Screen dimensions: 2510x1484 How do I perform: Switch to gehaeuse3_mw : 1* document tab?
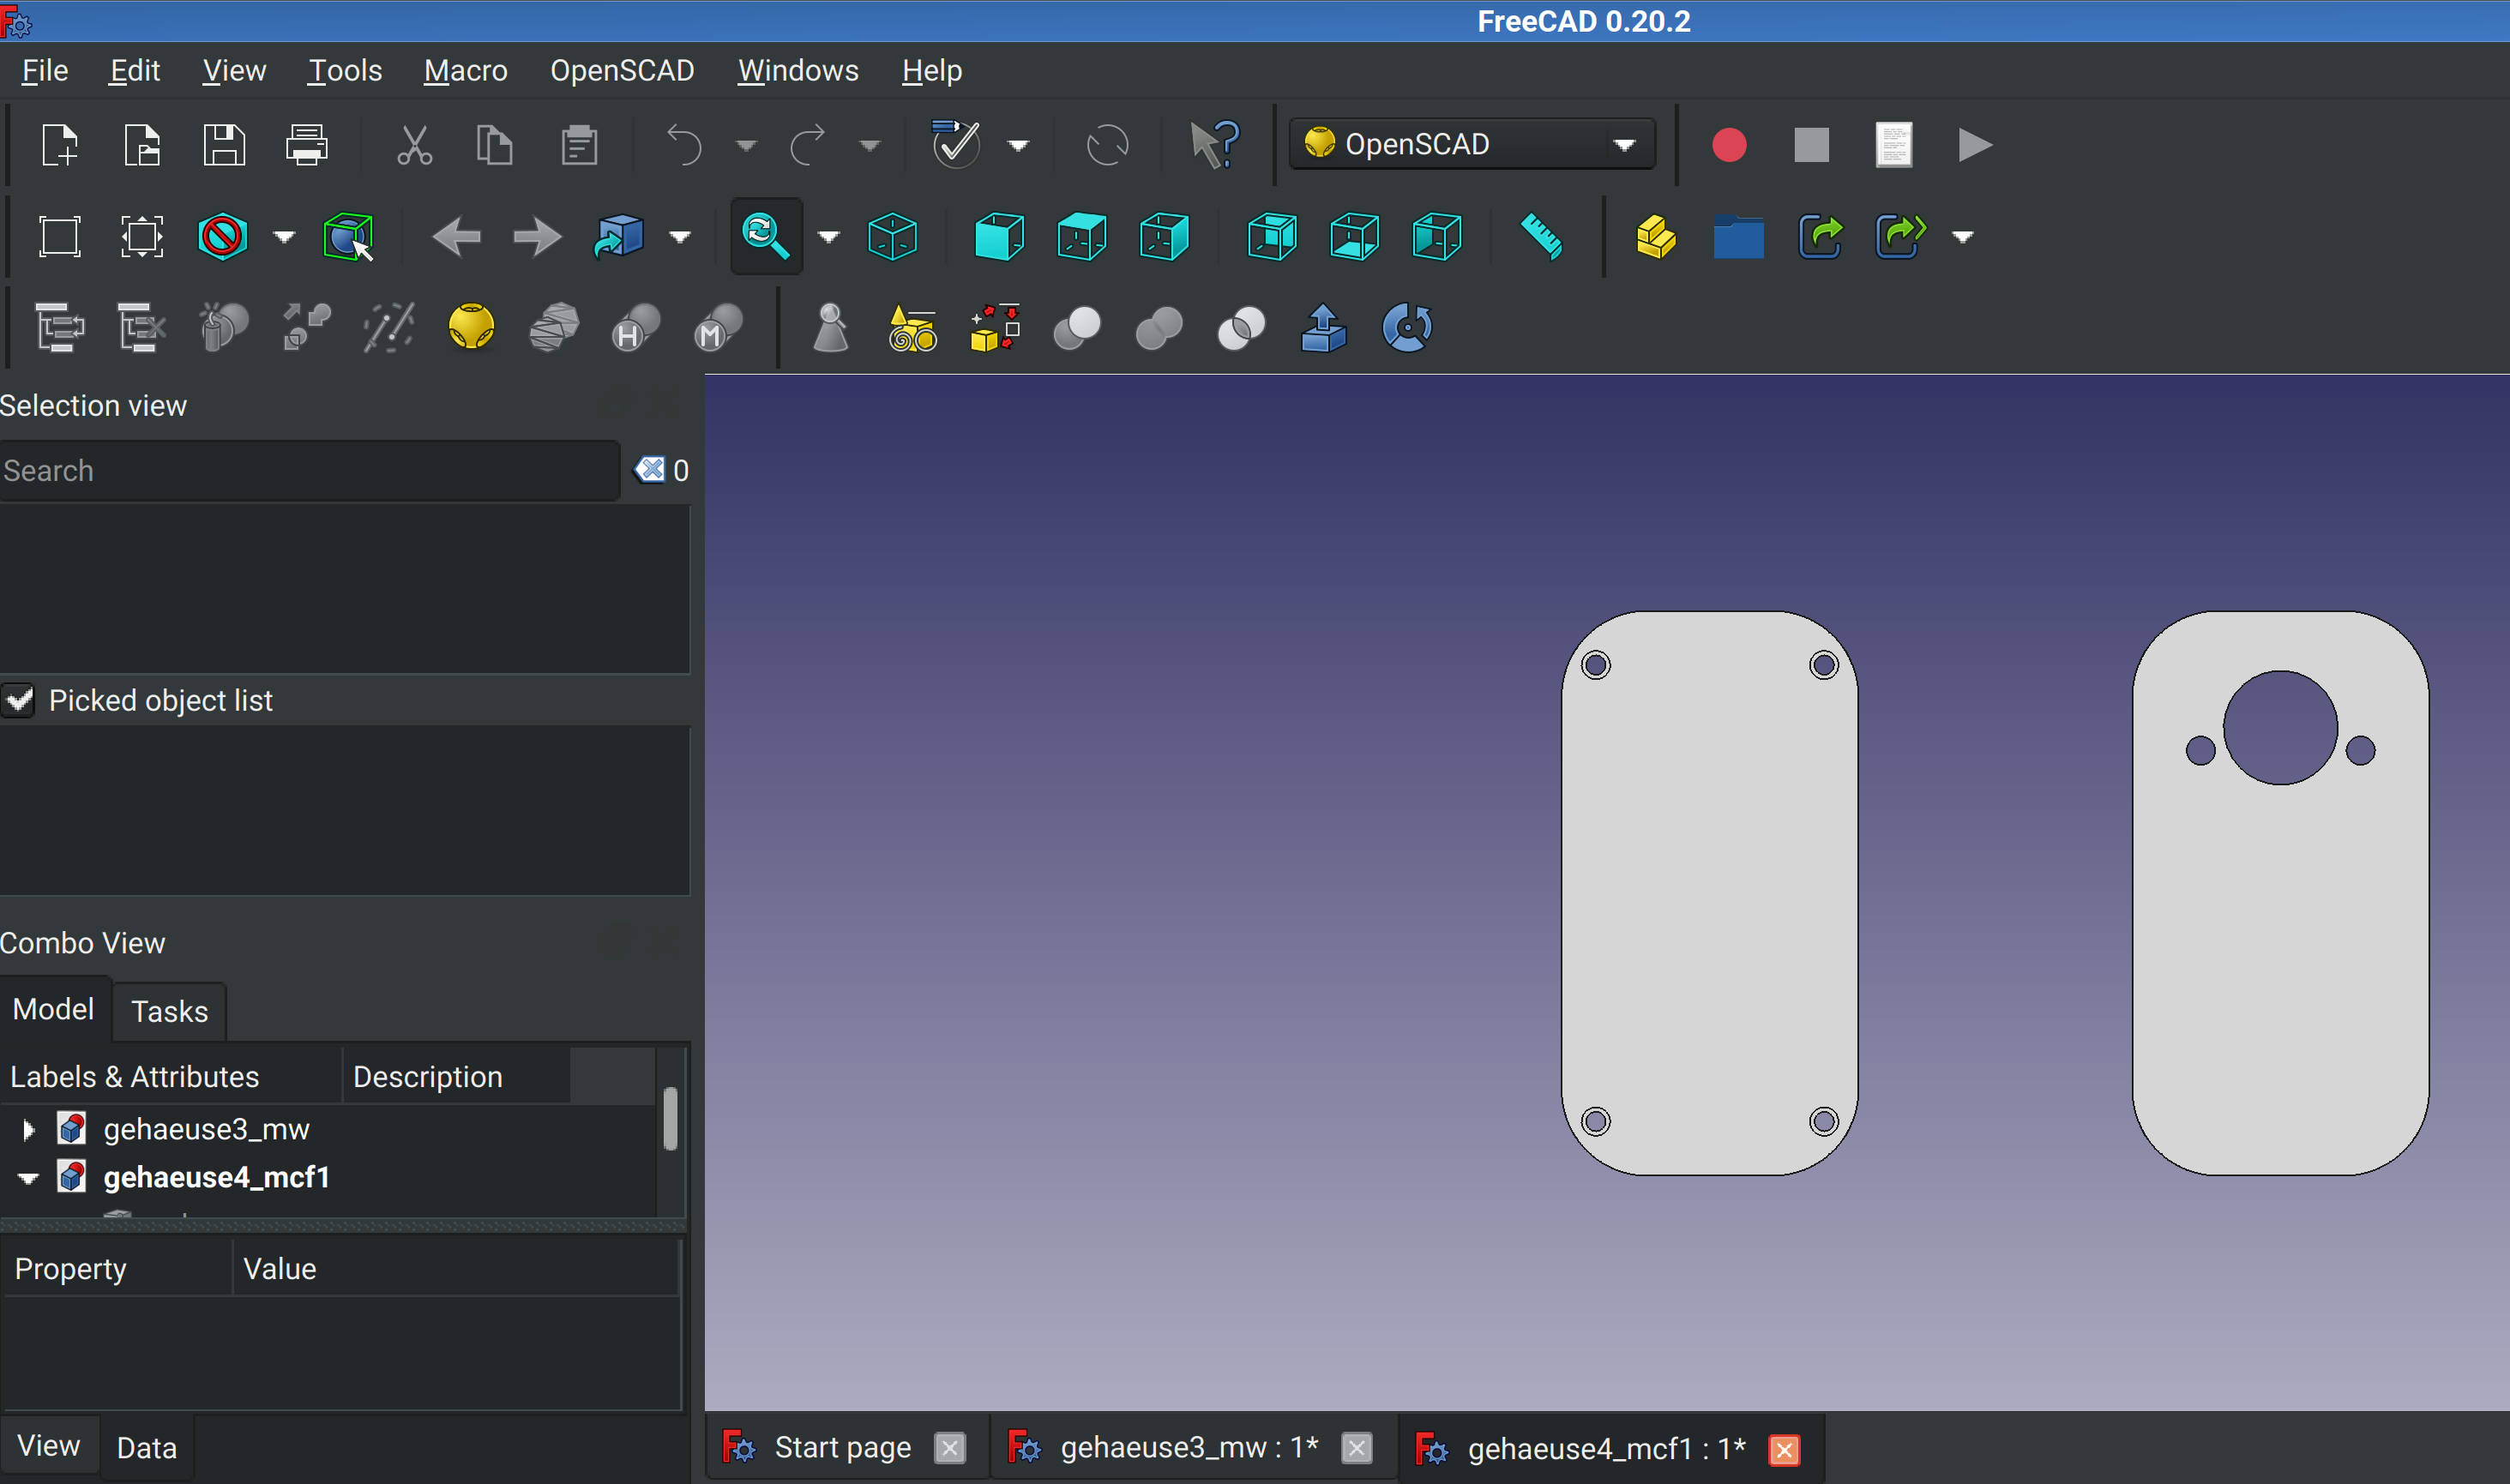[x=1190, y=1448]
